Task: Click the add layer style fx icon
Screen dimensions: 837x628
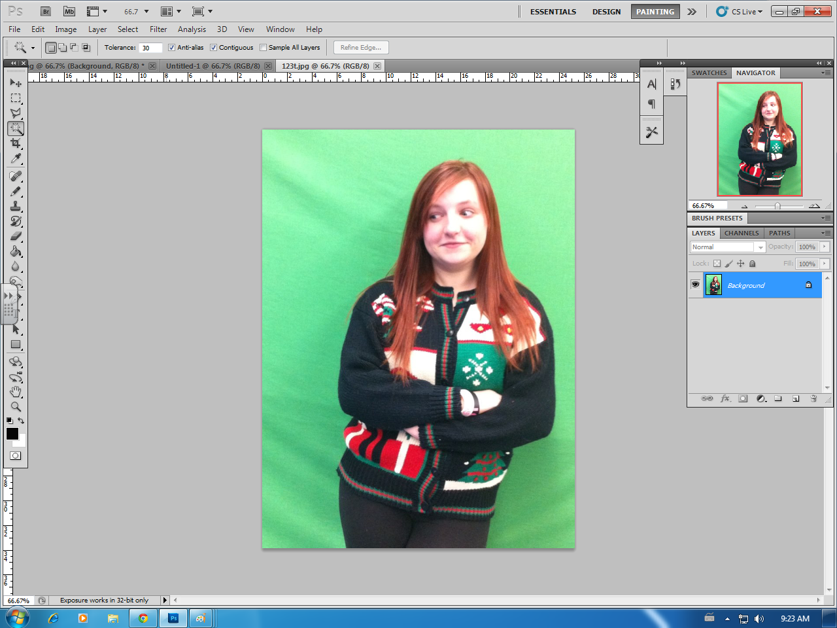Action: click(725, 398)
